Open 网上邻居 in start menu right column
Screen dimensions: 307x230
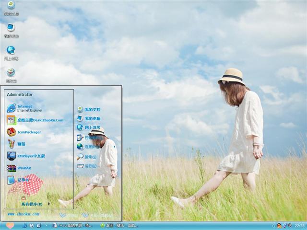pyautogui.click(x=89, y=127)
